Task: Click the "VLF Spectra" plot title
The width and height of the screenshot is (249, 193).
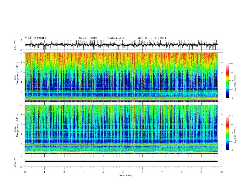Action: click(x=36, y=38)
